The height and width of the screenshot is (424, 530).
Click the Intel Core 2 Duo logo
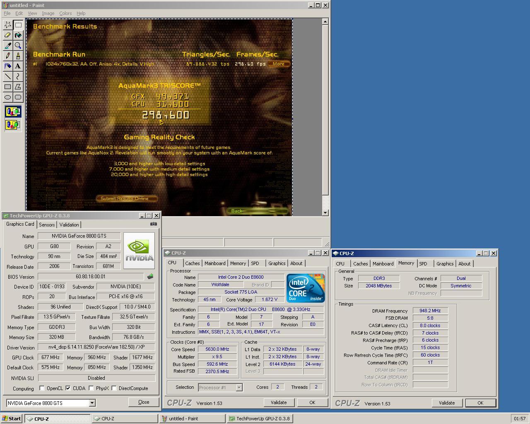coord(306,288)
